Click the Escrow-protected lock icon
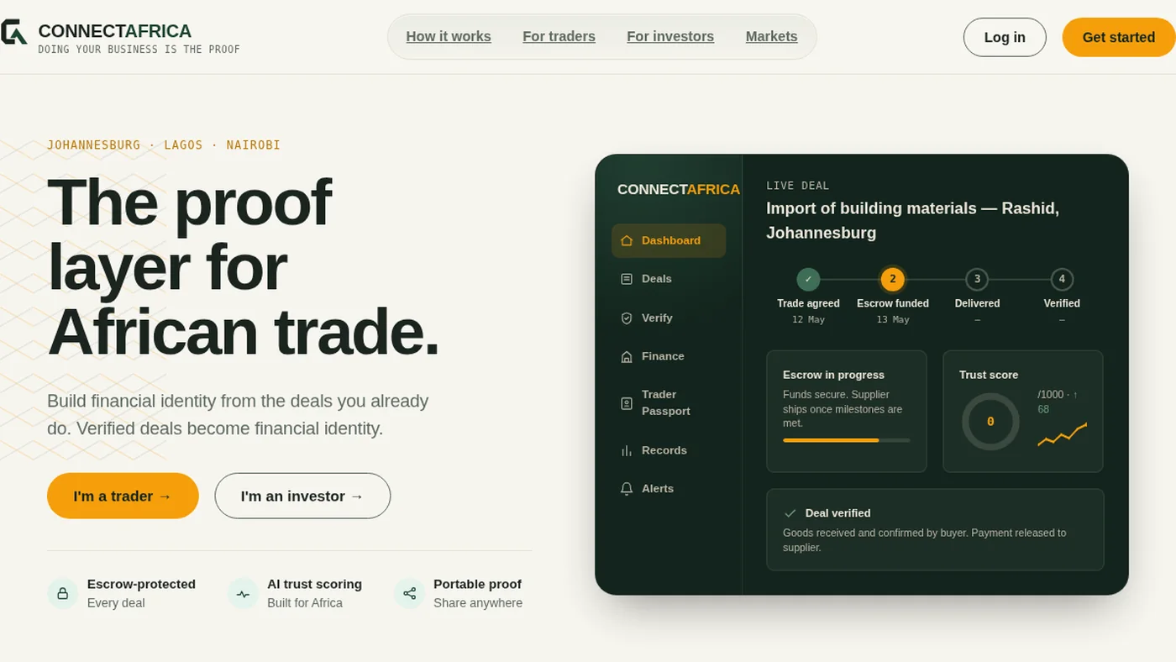The height and width of the screenshot is (662, 1176). pos(62,594)
